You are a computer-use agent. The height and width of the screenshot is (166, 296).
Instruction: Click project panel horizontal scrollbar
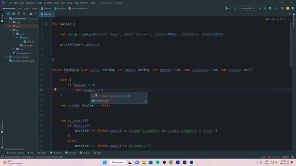(x=14, y=149)
